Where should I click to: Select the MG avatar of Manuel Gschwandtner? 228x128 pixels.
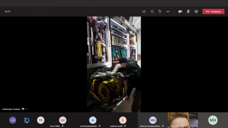tap(153, 120)
